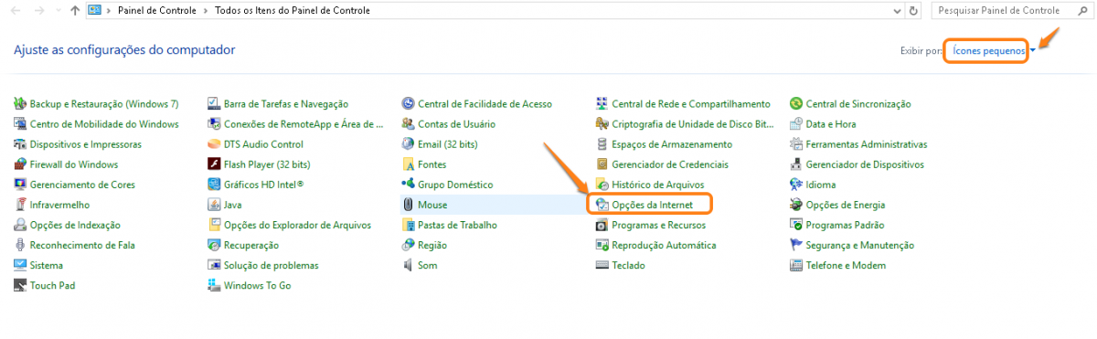The width and height of the screenshot is (1097, 339).
Task: Click the Teclado keyboard icon
Action: tap(602, 265)
